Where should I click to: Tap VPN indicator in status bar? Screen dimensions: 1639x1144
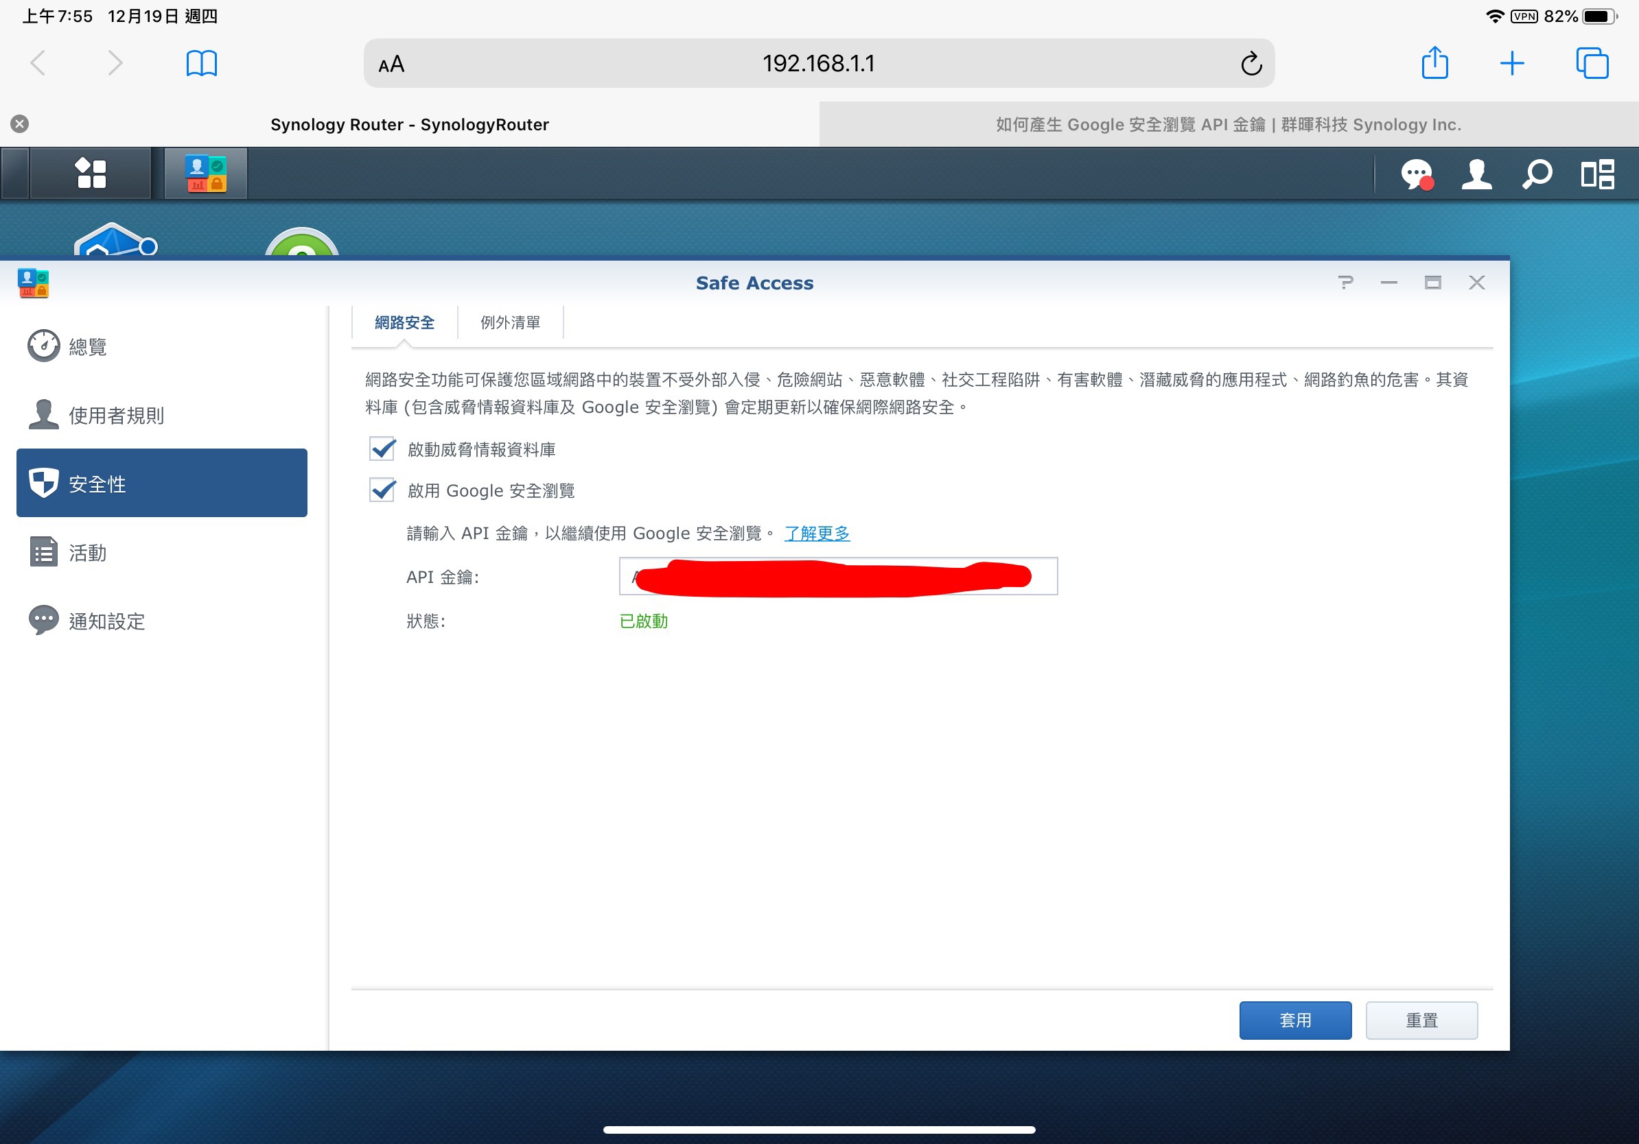1524,16
